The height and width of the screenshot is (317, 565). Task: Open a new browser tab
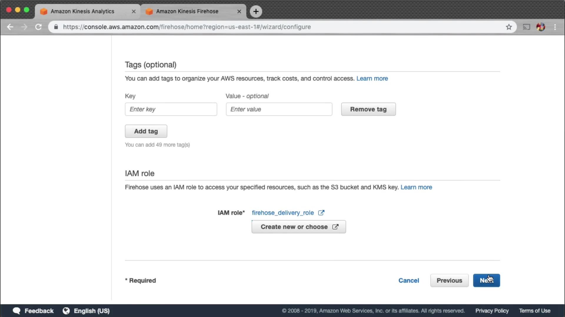256,11
